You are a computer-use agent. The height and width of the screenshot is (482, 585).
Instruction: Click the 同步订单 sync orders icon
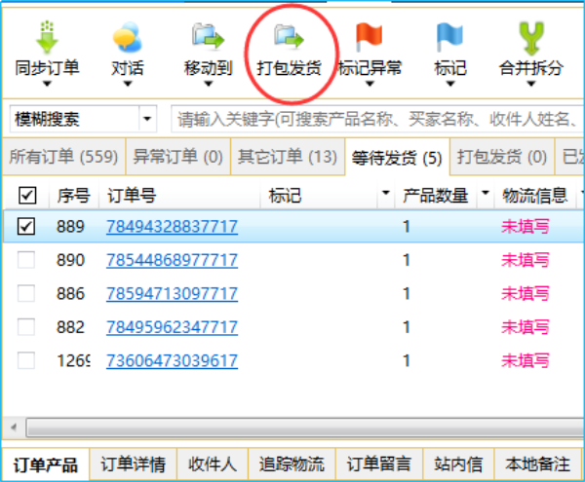48,38
